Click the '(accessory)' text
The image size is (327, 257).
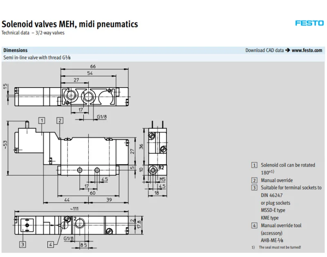271,233
